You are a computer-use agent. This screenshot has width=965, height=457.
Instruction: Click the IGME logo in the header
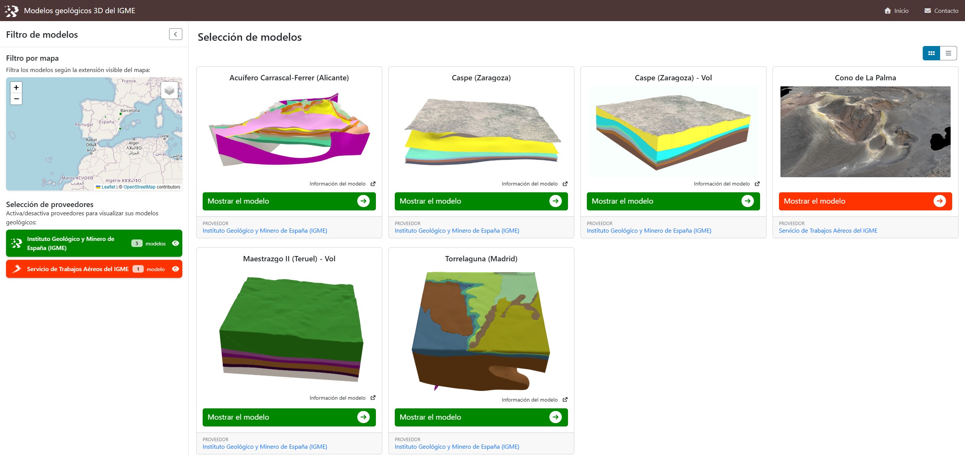(12, 11)
